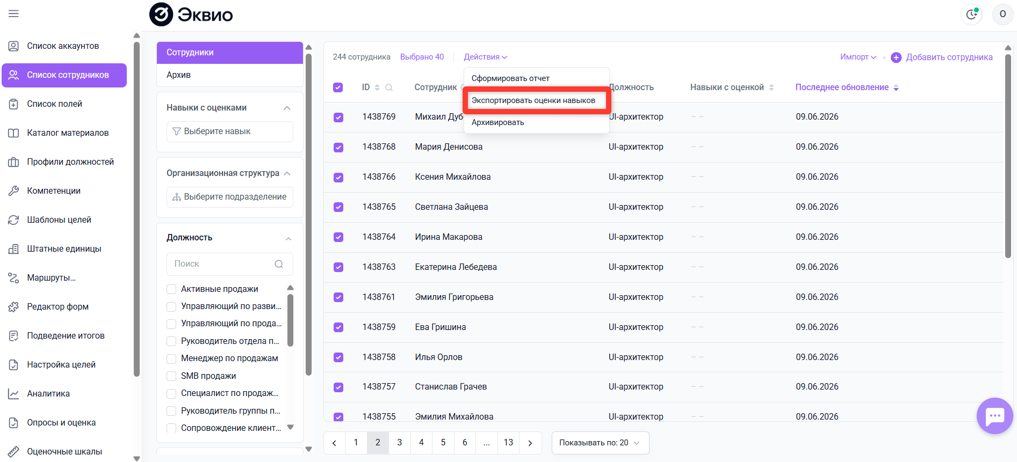
Task: Open the Выберите подразделение selector
Action: click(x=230, y=197)
